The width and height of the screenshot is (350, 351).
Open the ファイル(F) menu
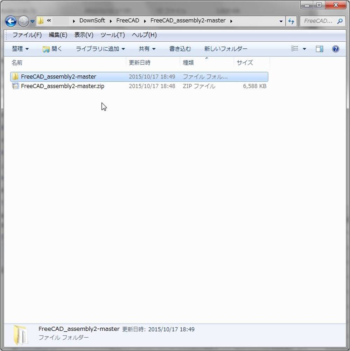pos(27,35)
